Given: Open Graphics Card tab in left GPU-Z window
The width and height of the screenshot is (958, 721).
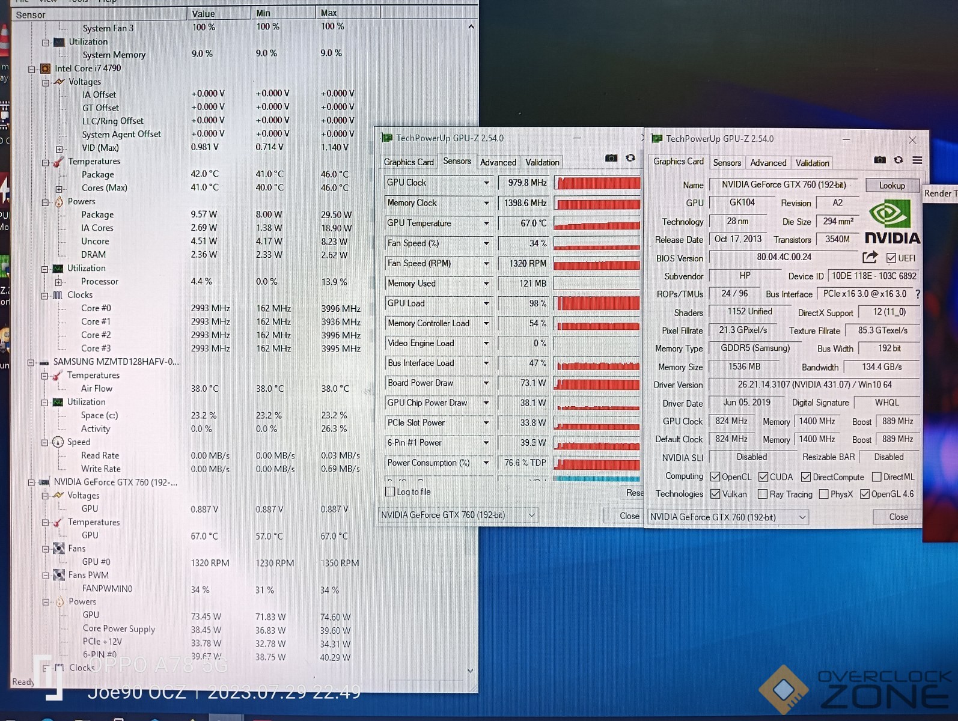Looking at the screenshot, I should coord(409,162).
